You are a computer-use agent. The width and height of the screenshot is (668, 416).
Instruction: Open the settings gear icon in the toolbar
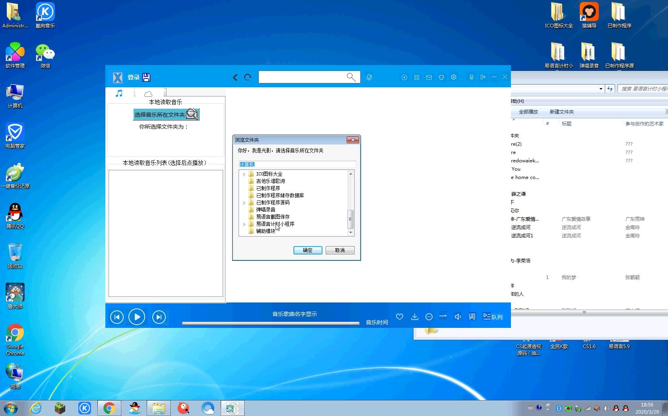453,77
